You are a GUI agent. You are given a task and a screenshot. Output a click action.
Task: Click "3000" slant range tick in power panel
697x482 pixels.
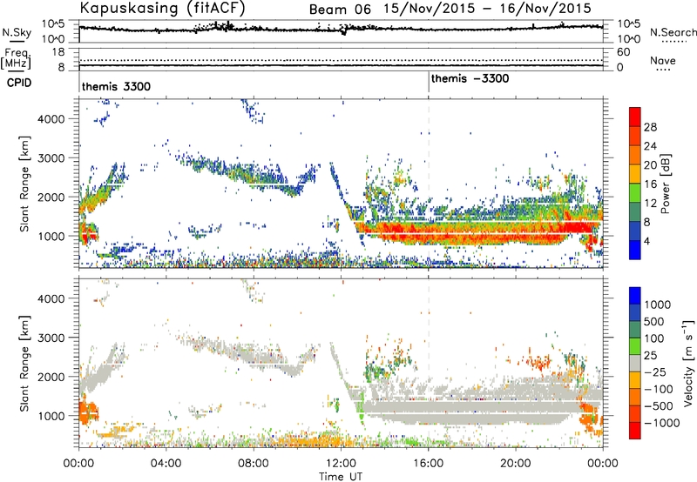(51, 158)
